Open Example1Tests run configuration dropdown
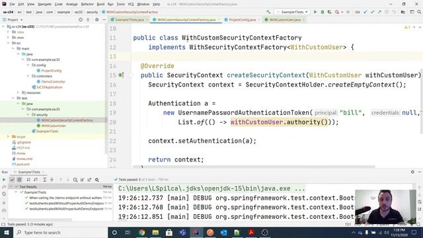Image resolution: width=423 pixels, height=238 pixels. click(x=292, y=12)
